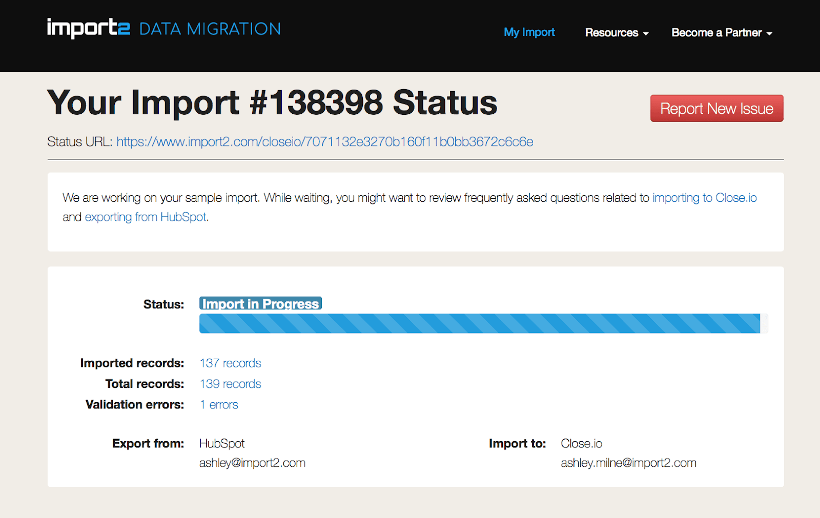Open the Become a Partner dropdown

click(722, 33)
